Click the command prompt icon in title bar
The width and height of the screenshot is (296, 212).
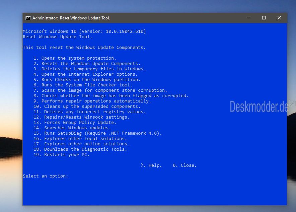point(28,18)
